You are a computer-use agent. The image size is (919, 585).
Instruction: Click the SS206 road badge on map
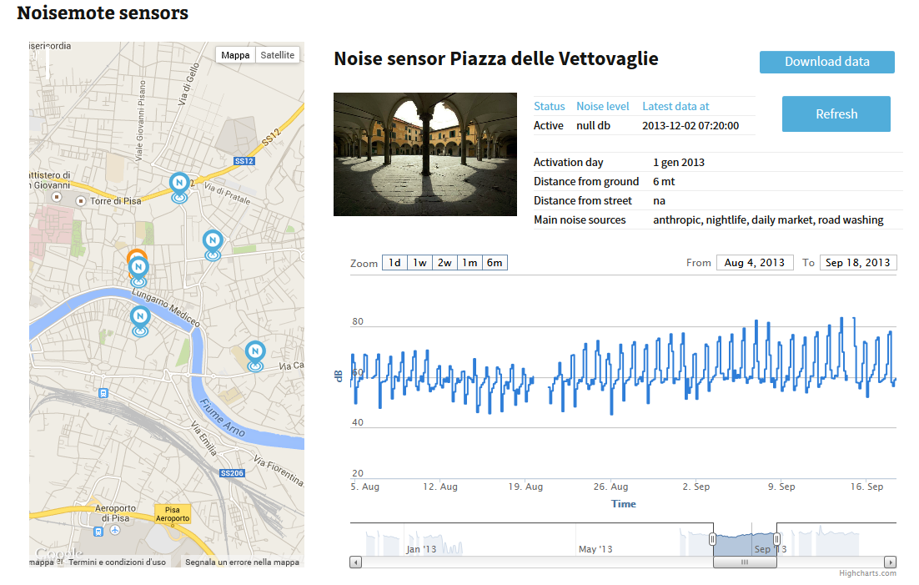(232, 473)
